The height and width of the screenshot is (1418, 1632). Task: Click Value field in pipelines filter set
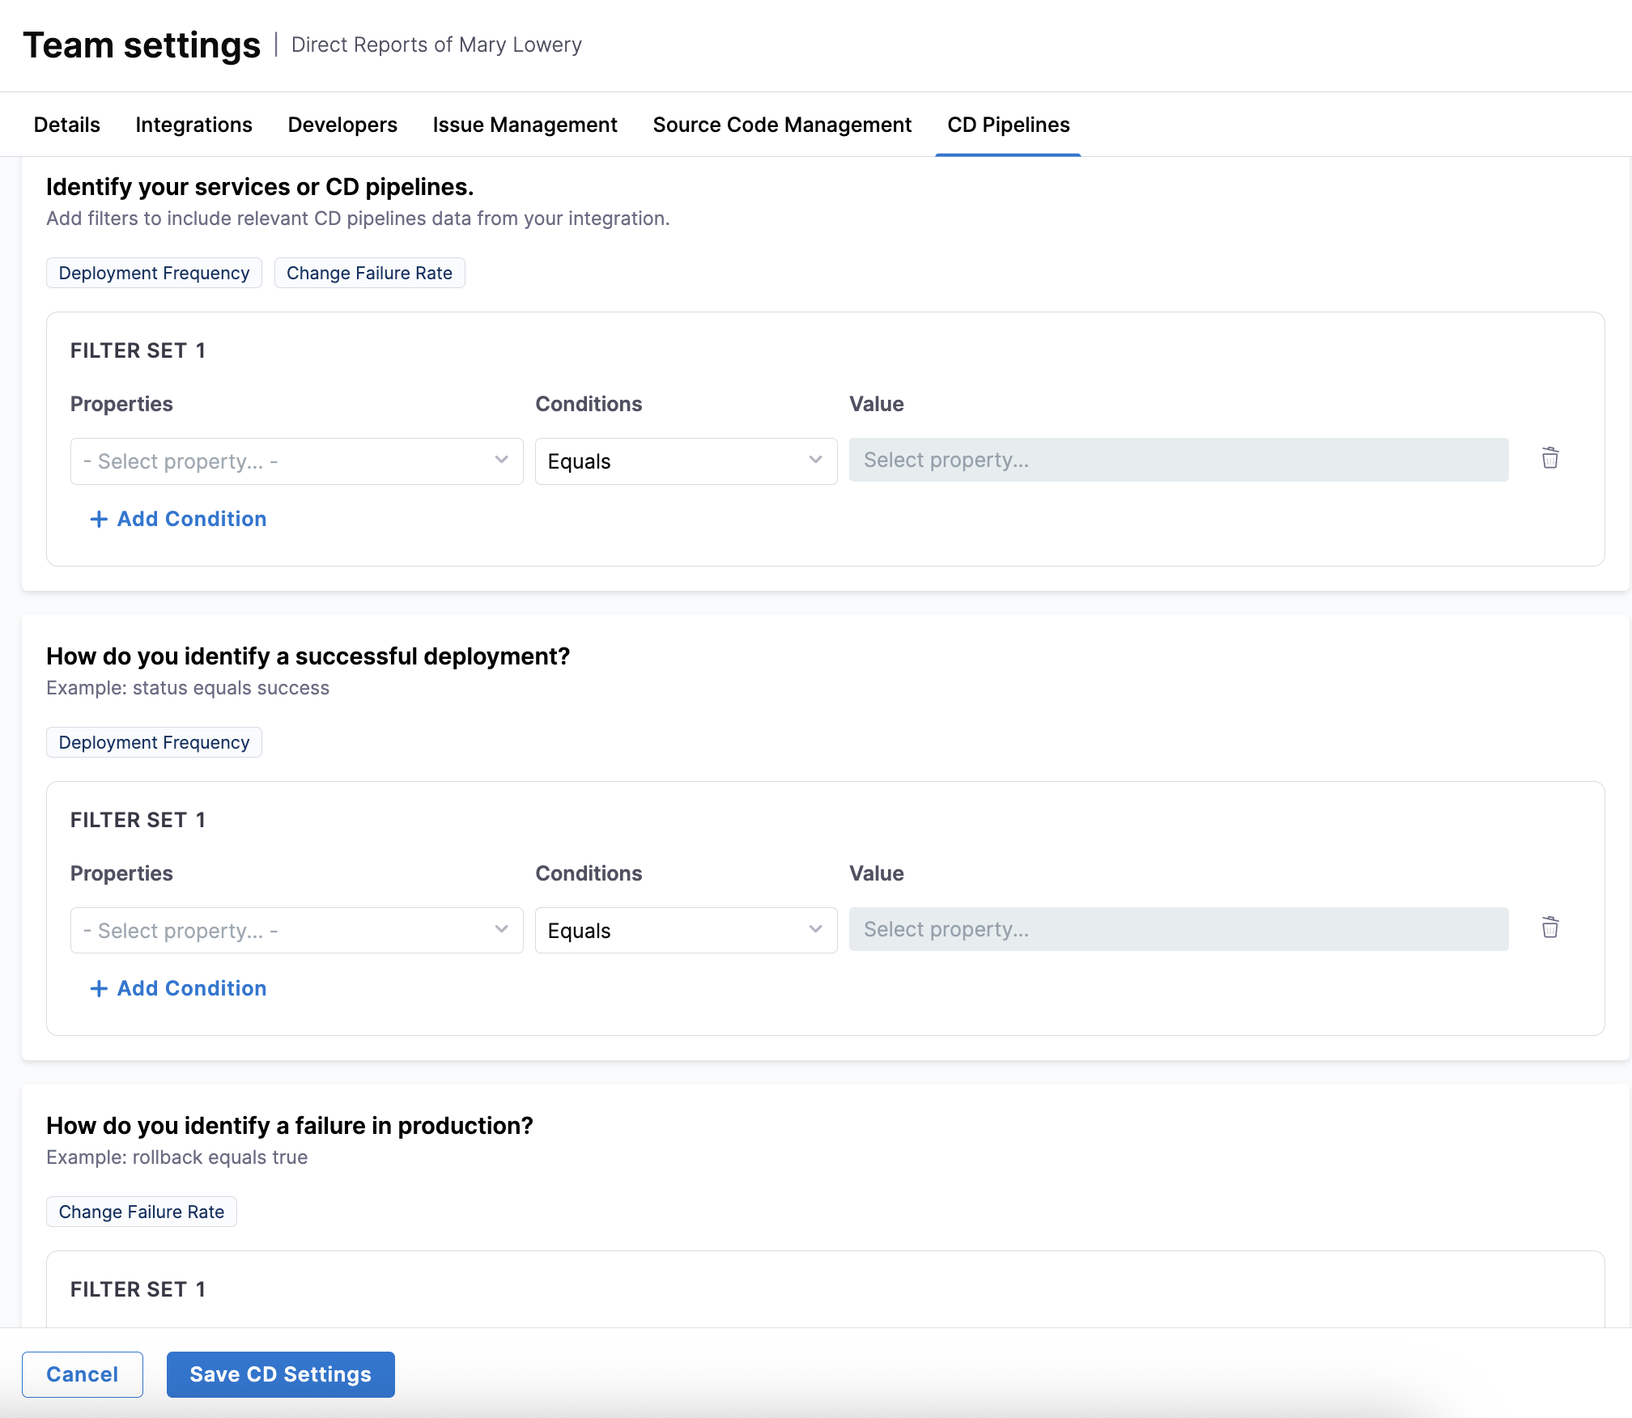click(1178, 460)
